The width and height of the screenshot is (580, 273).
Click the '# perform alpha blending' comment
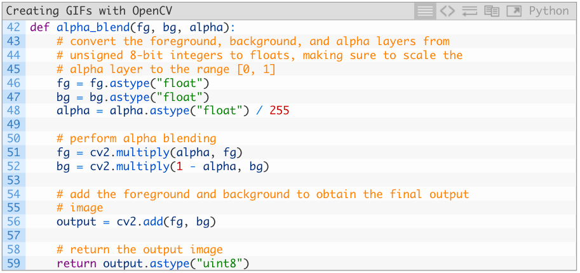pyautogui.click(x=136, y=138)
